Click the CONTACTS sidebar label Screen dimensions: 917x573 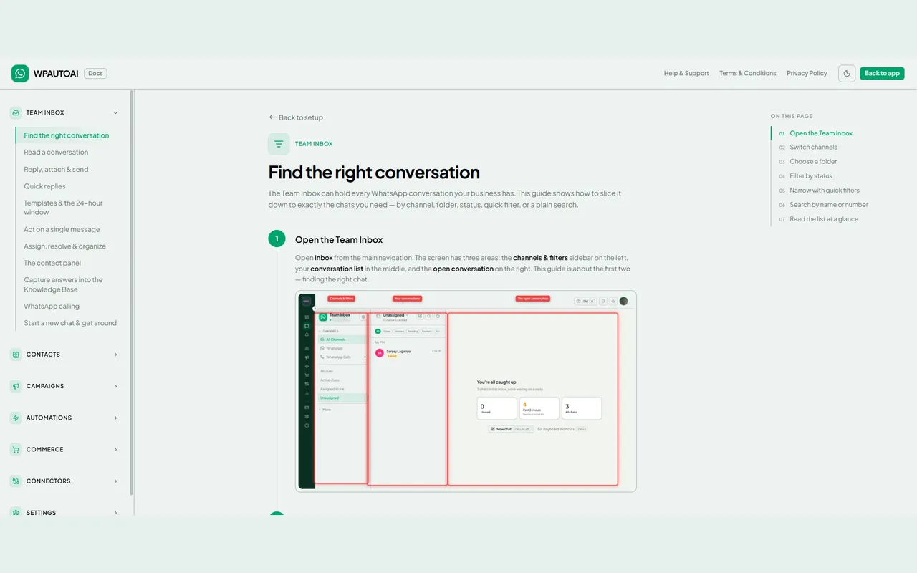(43, 355)
